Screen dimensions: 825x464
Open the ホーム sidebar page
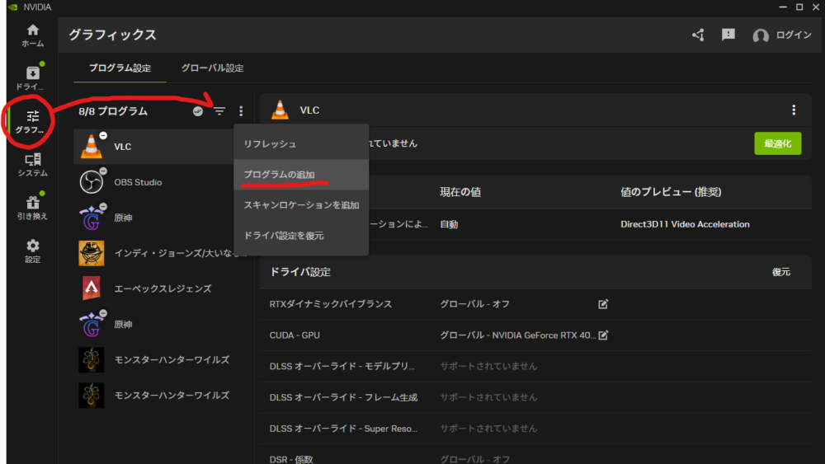(33, 35)
